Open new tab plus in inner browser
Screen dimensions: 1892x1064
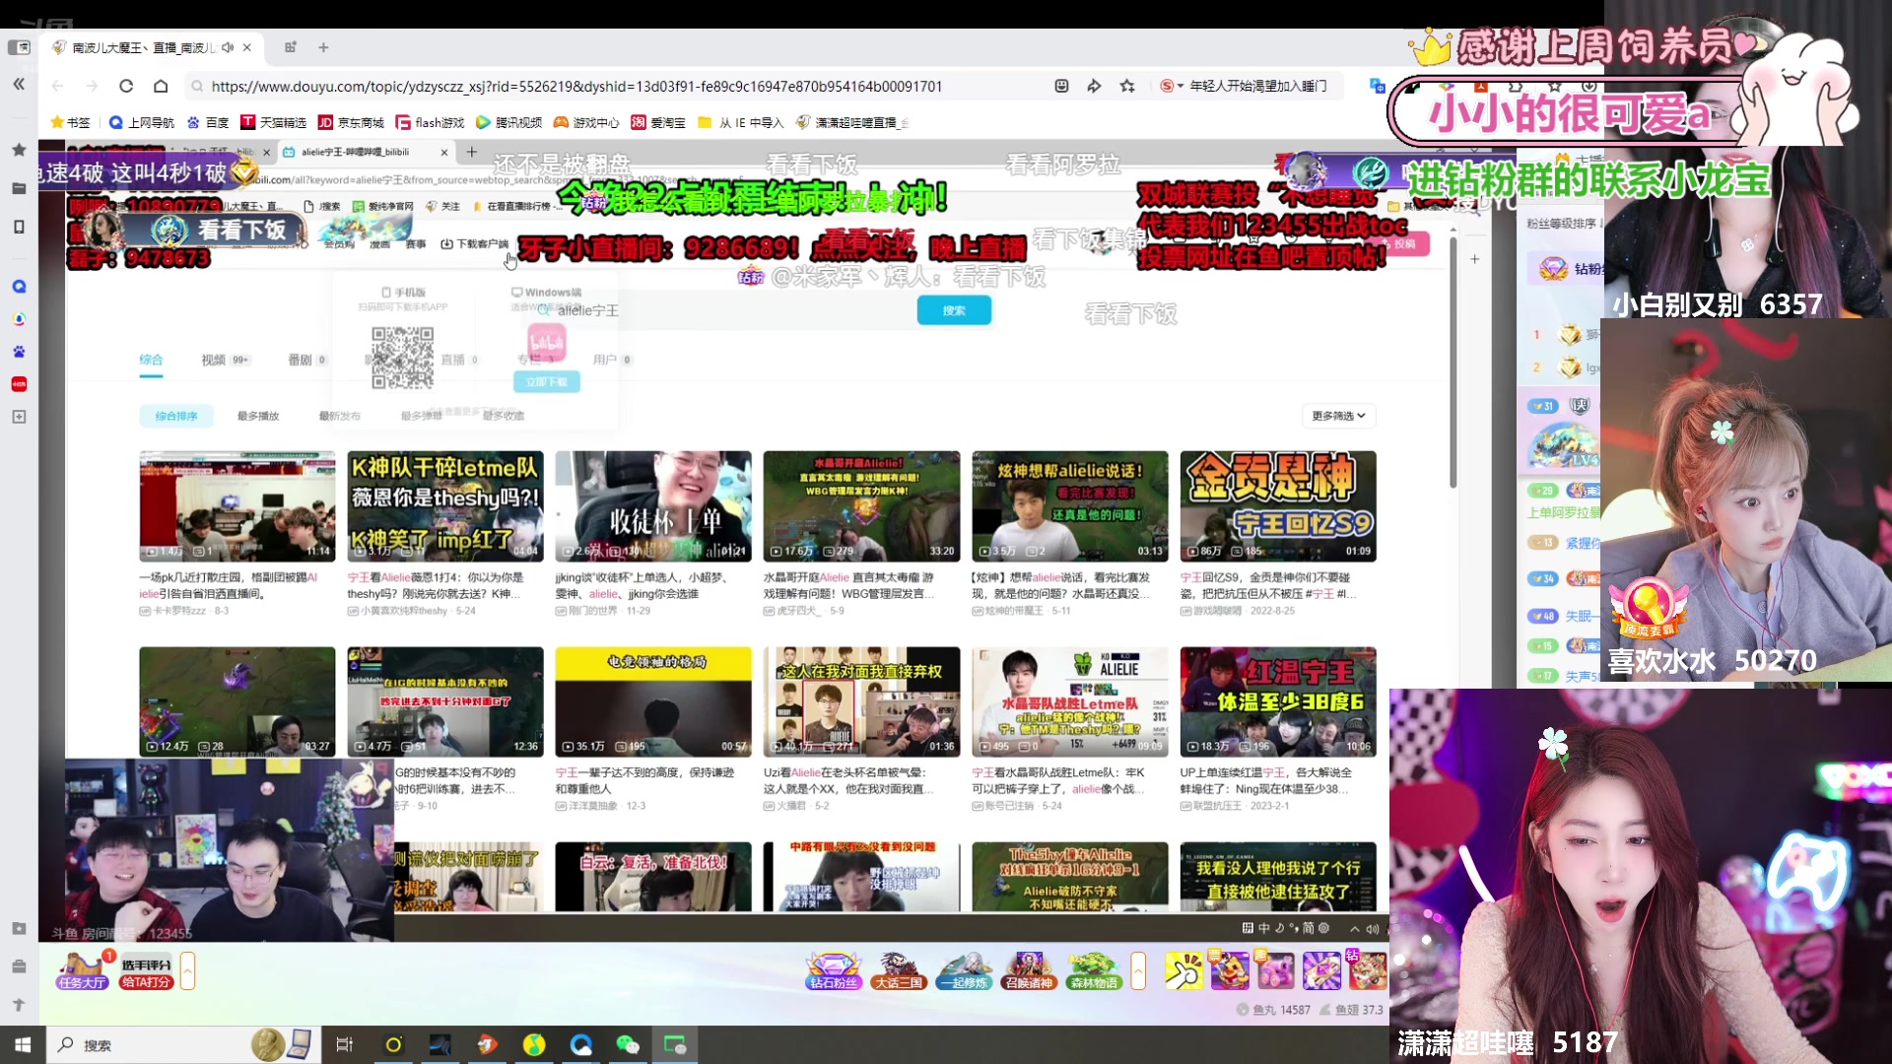pos(472,152)
